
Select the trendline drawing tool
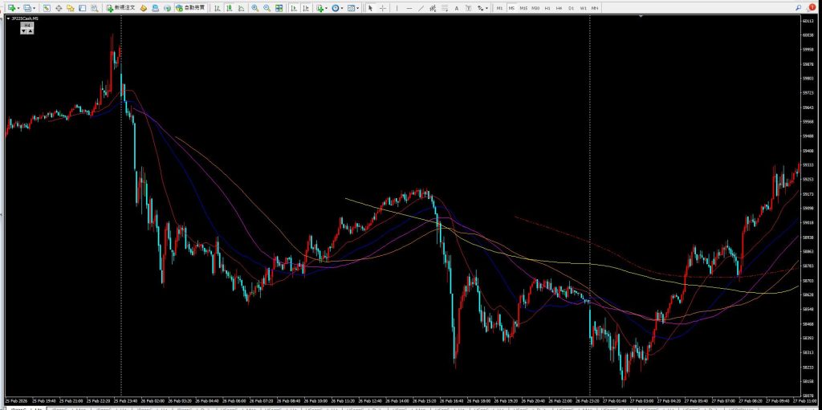tap(423, 7)
